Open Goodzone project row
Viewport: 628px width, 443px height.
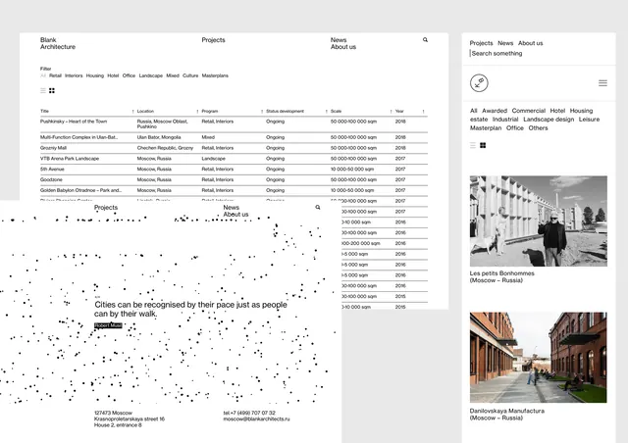[234, 179]
